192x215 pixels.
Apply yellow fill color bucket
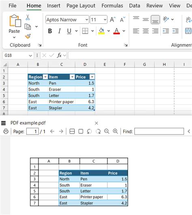[x=101, y=31]
